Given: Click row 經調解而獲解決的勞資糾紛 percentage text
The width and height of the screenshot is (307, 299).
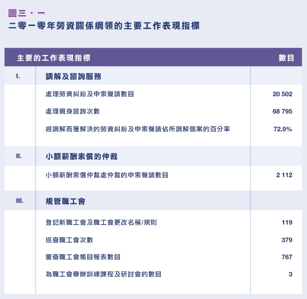Looking at the screenshot, I should [x=138, y=129].
